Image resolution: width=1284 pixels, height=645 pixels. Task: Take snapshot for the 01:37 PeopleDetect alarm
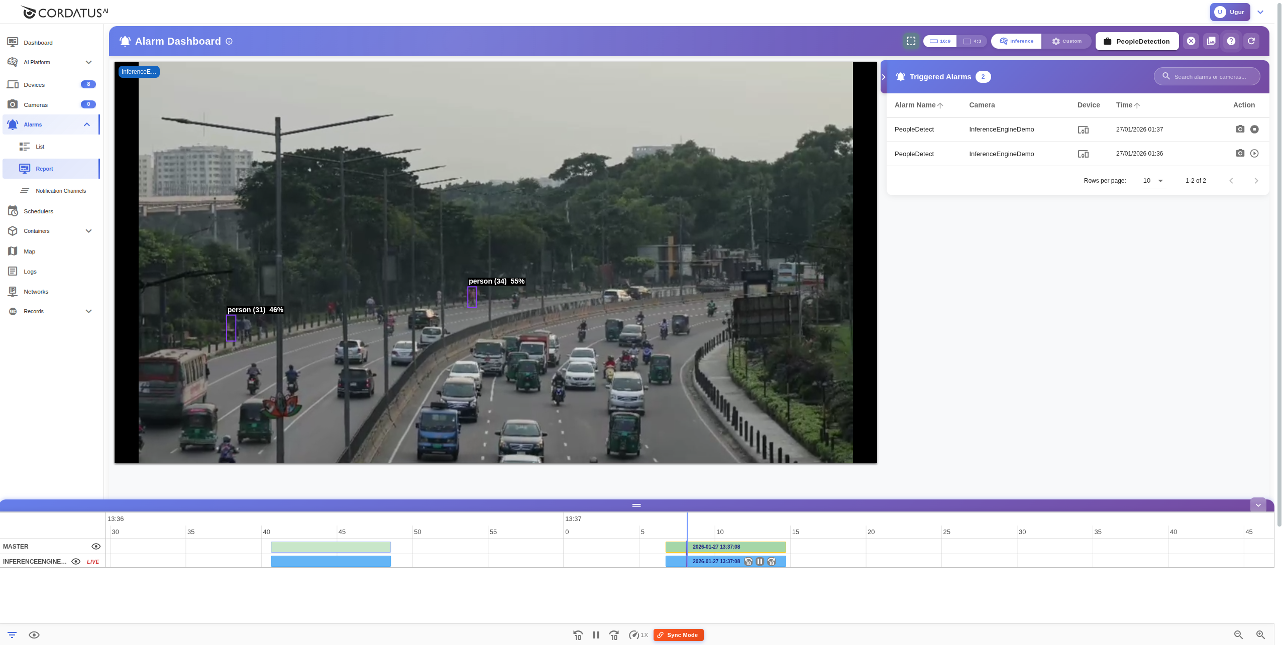(x=1240, y=129)
